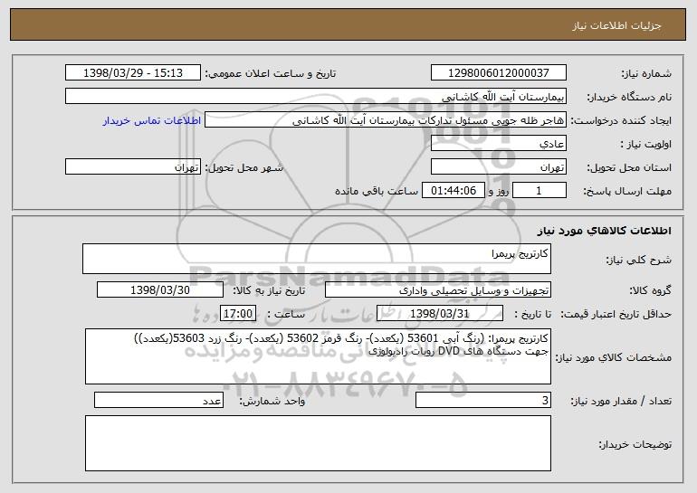Click the general description field کارتریج پریمرا

click(x=317, y=259)
